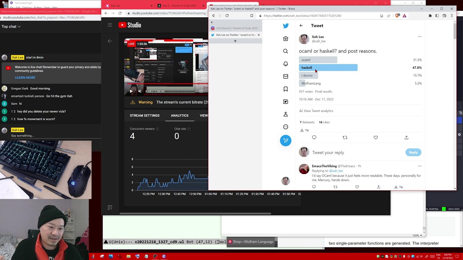Open File Explorer in taskbar
This screenshot has height=260, width=463.
128,256
